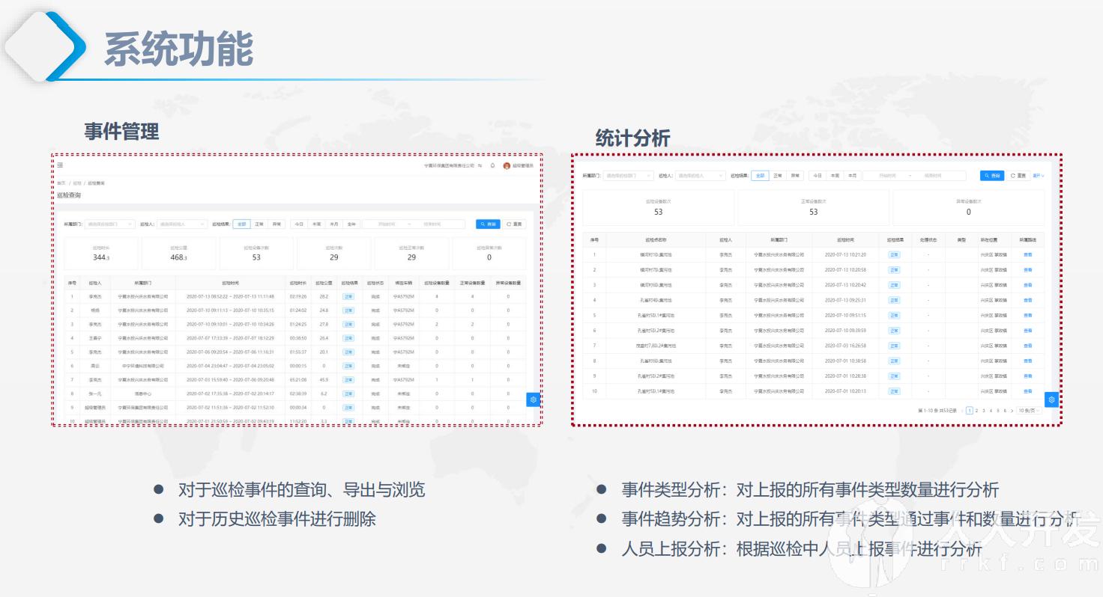
Task: Click the 巡检时长 344 stat card
Action: point(100,254)
